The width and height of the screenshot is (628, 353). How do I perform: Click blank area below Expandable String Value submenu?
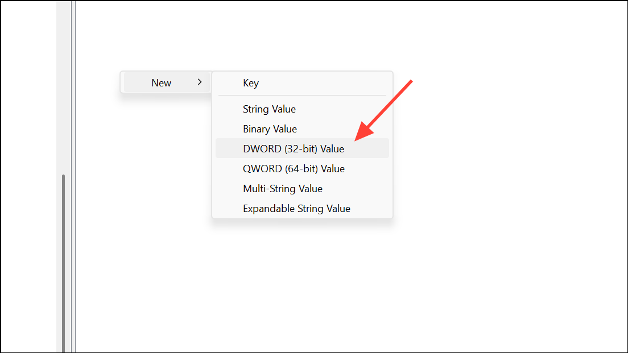[x=302, y=273]
